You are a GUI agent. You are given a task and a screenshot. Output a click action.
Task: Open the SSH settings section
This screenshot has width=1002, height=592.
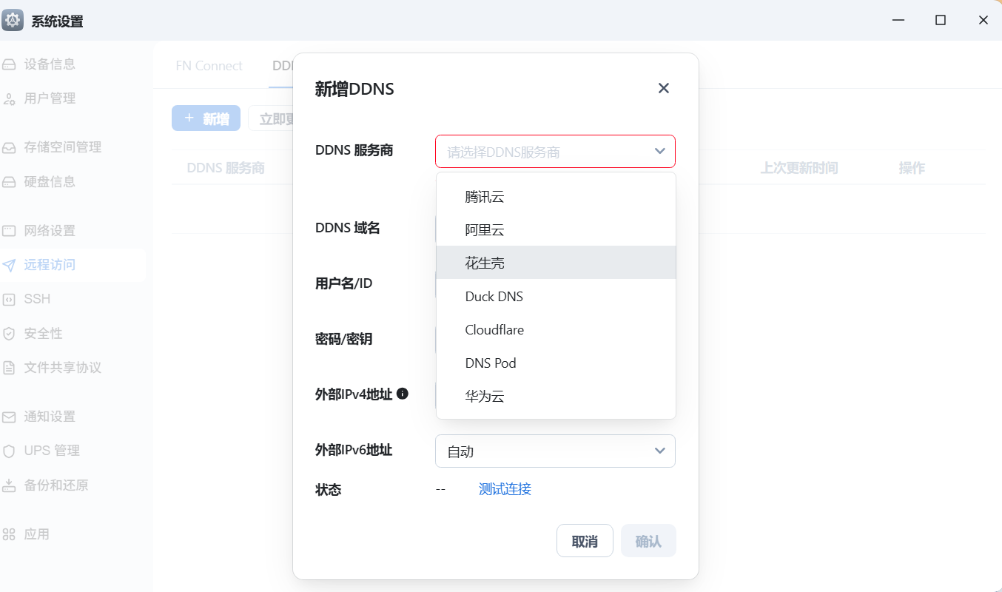[41, 299]
